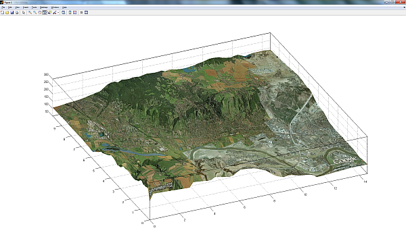Create a new figure from toolbar
The height and width of the screenshot is (245, 406).
tap(2, 12)
